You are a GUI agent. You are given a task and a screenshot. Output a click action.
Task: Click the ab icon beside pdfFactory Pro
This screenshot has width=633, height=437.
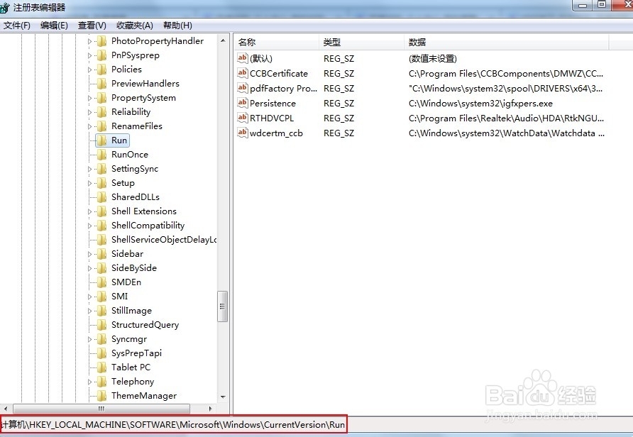point(242,88)
